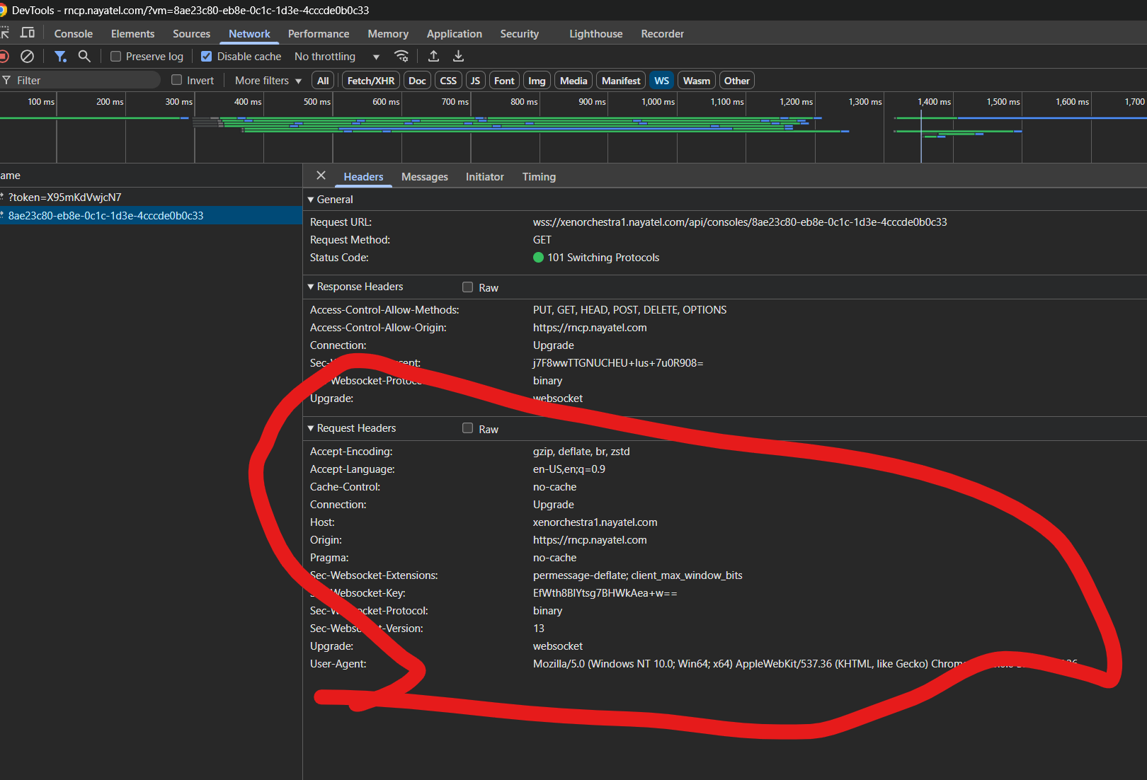The image size is (1147, 780).
Task: Select the Headers detail tab
Action: (x=363, y=177)
